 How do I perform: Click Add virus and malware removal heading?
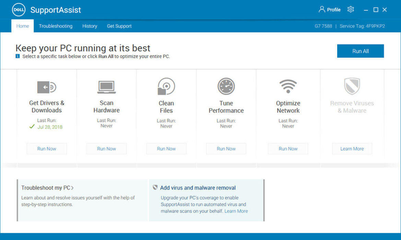point(198,188)
